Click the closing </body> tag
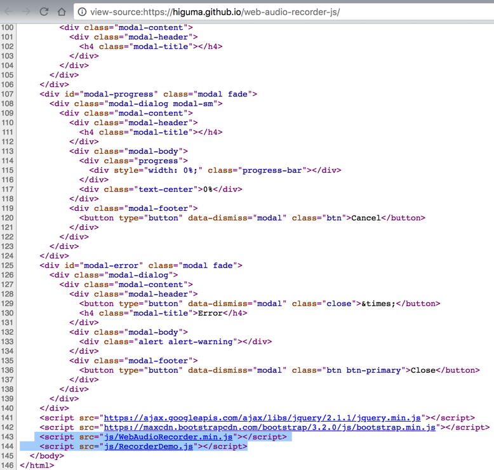The height and width of the screenshot is (470, 494). 47,456
